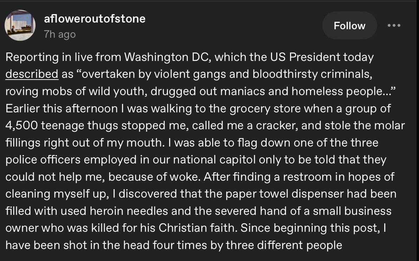
Task: Visit the afloweroutofstone username link
Action: coord(95,19)
